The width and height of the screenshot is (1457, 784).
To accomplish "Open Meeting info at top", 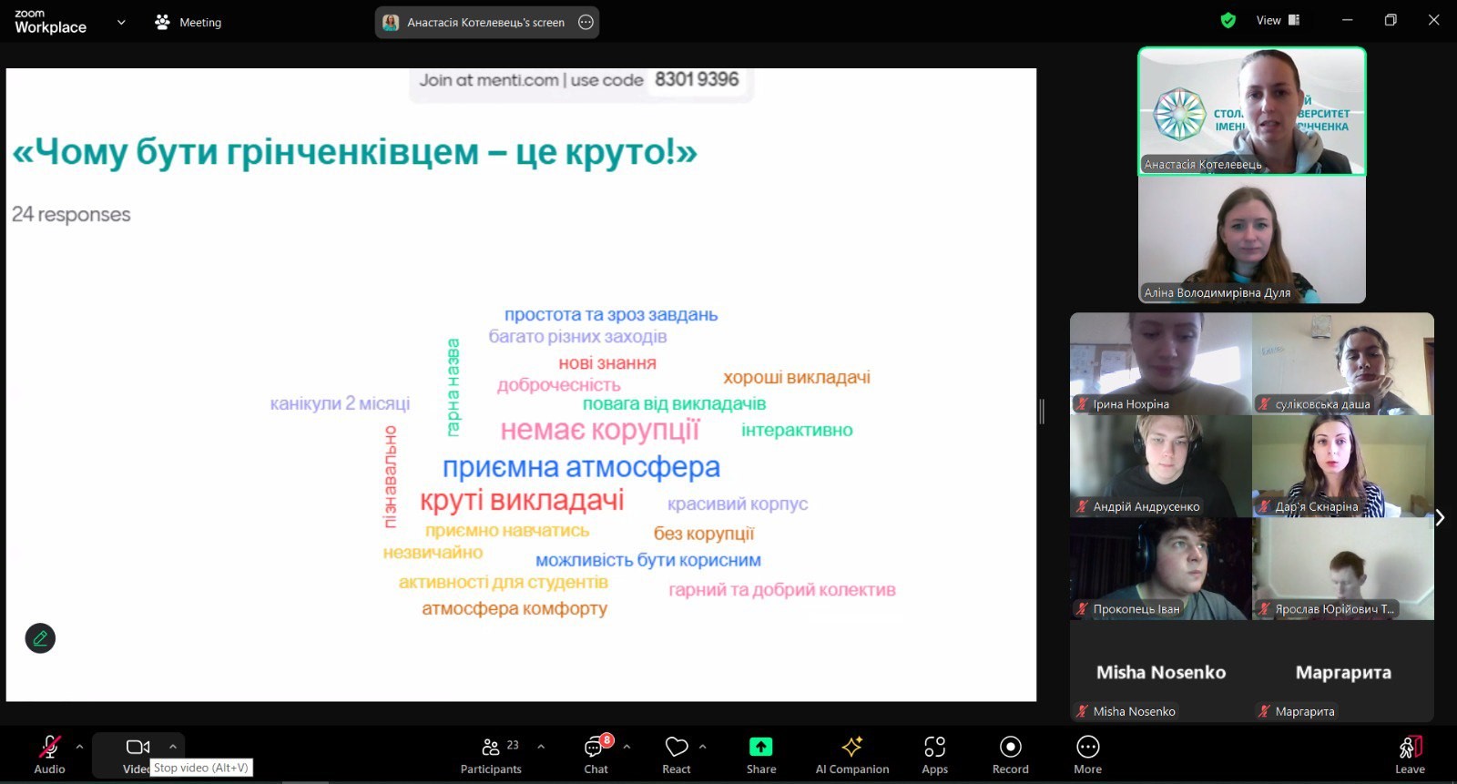I will pos(188,22).
